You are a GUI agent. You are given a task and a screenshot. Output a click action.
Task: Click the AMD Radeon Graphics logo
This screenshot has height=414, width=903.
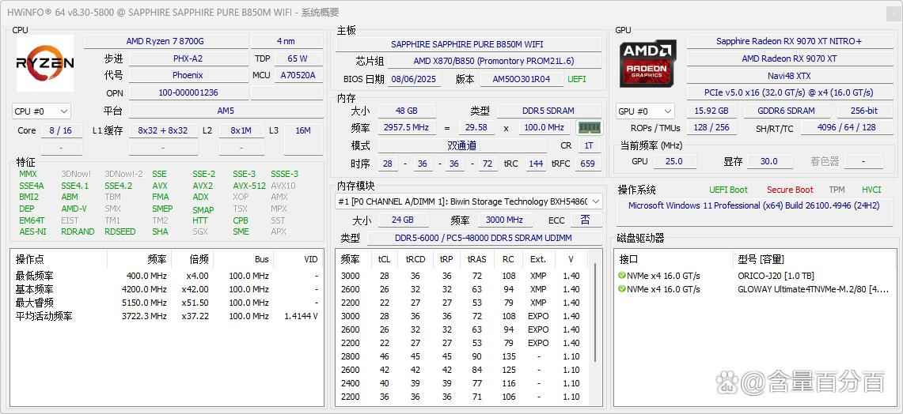point(648,63)
